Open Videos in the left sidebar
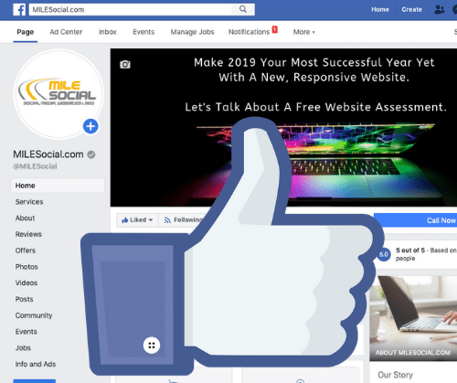This screenshot has height=383, width=457. pyautogui.click(x=27, y=283)
